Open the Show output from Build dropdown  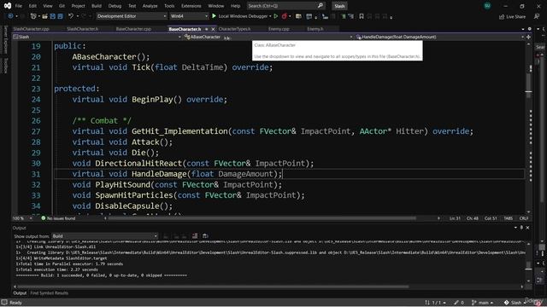[x=104, y=236]
